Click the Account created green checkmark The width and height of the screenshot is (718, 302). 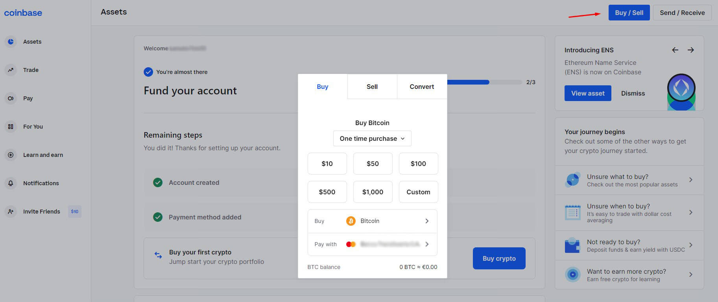(158, 182)
